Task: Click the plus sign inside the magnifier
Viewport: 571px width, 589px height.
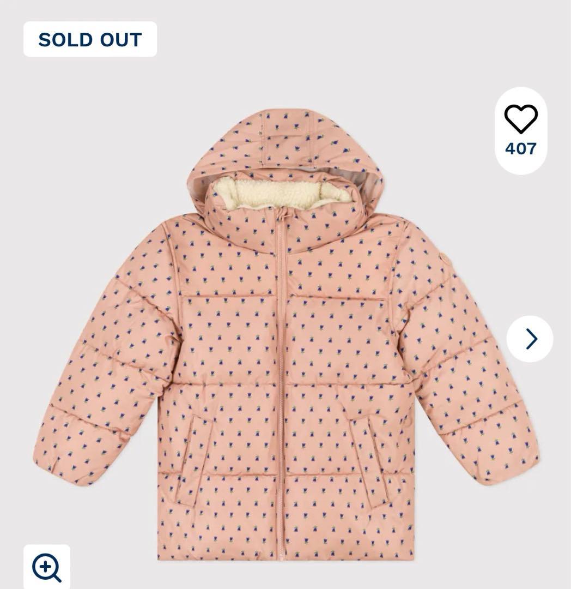Action: point(44,566)
